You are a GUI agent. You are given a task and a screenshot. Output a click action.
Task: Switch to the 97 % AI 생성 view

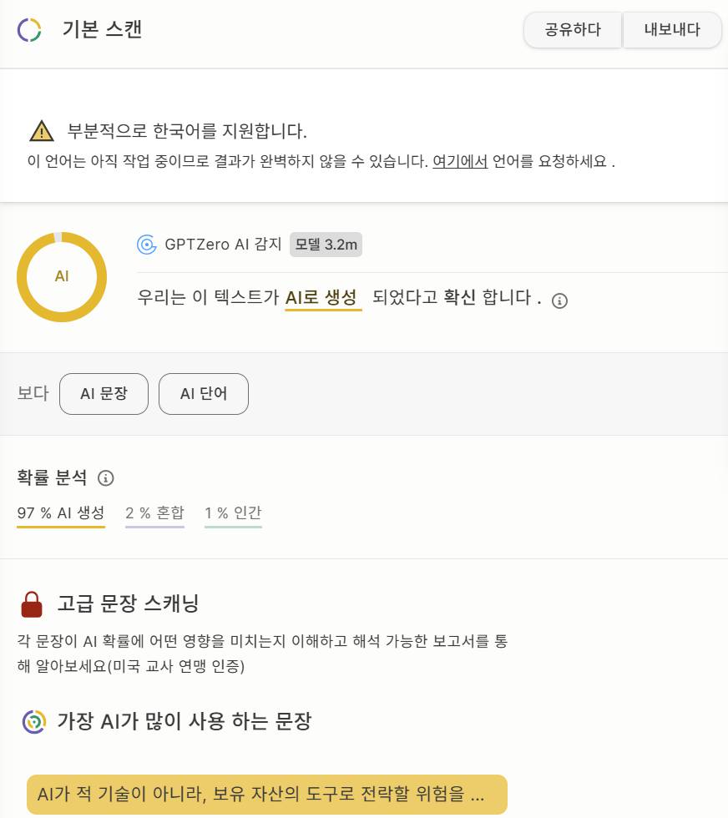coord(60,513)
